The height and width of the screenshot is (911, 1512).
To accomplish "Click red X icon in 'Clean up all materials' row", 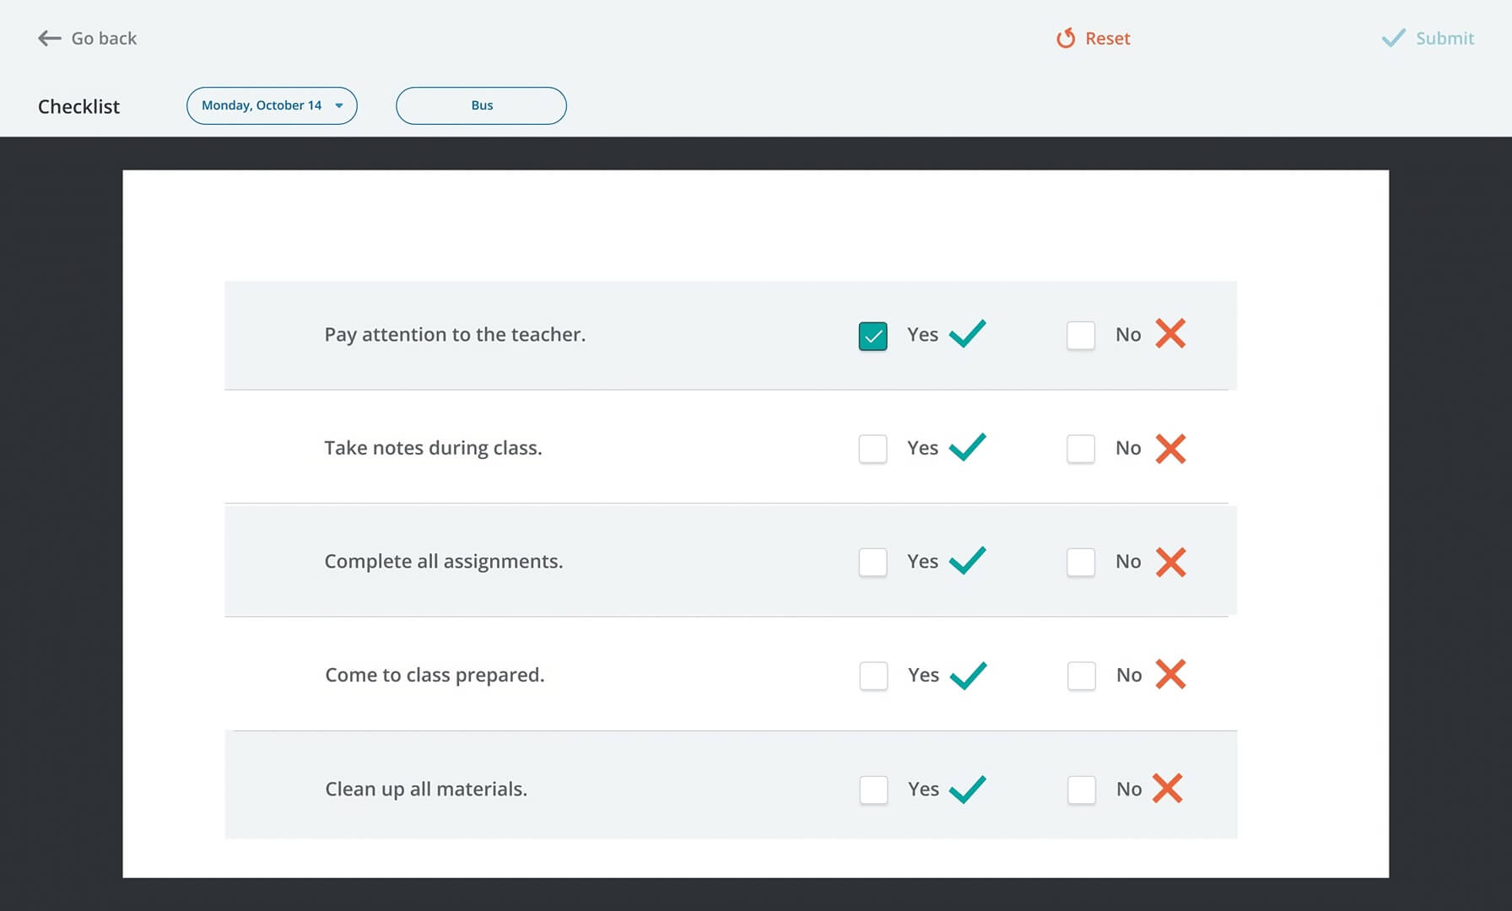I will [x=1167, y=789].
